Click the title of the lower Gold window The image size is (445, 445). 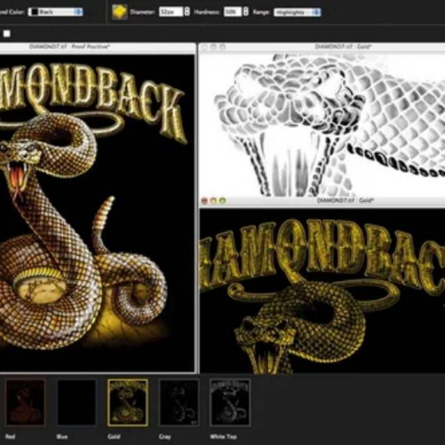[345, 200]
